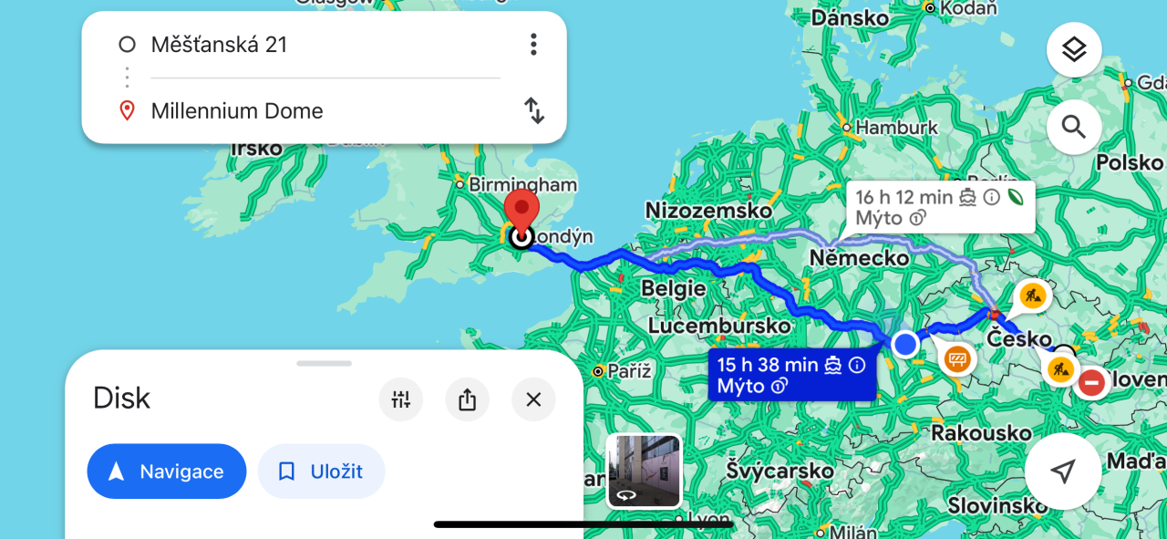
Task: Expand the bottom sheet drag handle
Action: click(324, 363)
